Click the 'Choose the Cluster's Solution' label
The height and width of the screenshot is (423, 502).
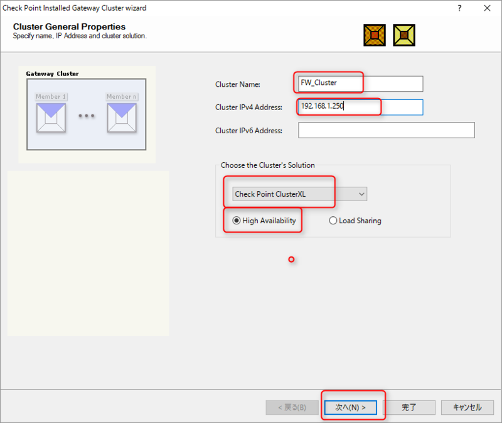[268, 165]
